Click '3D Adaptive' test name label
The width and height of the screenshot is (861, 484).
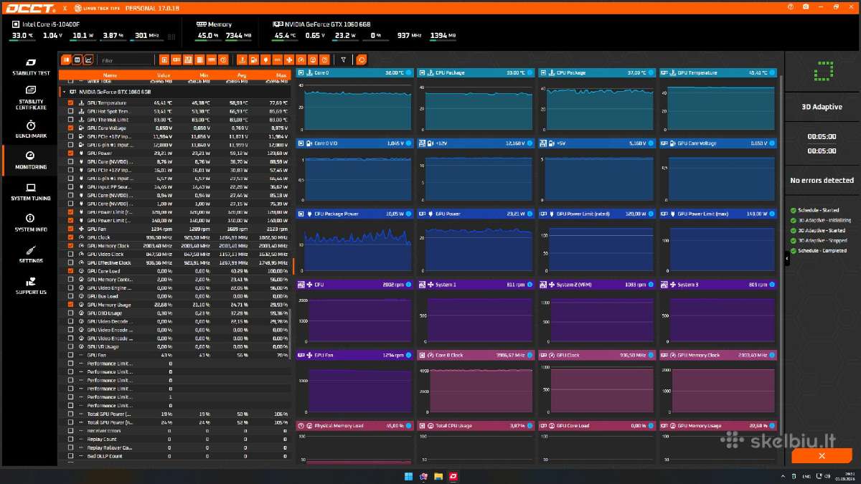[x=822, y=107]
